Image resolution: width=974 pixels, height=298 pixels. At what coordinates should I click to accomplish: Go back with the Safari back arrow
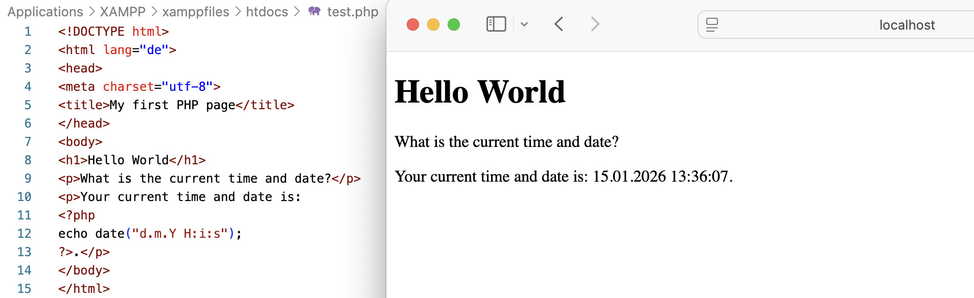pos(559,24)
